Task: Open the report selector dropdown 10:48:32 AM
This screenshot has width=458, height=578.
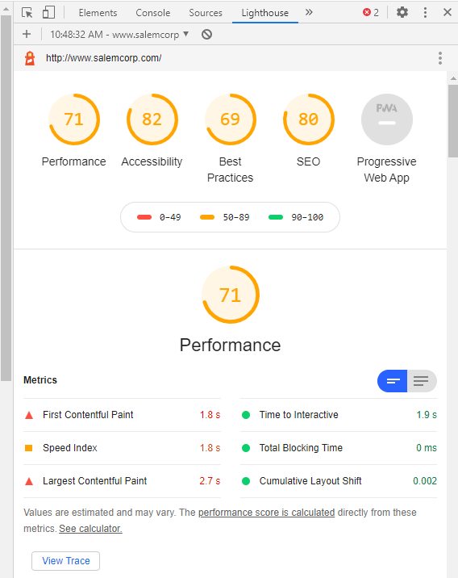Action: (119, 34)
